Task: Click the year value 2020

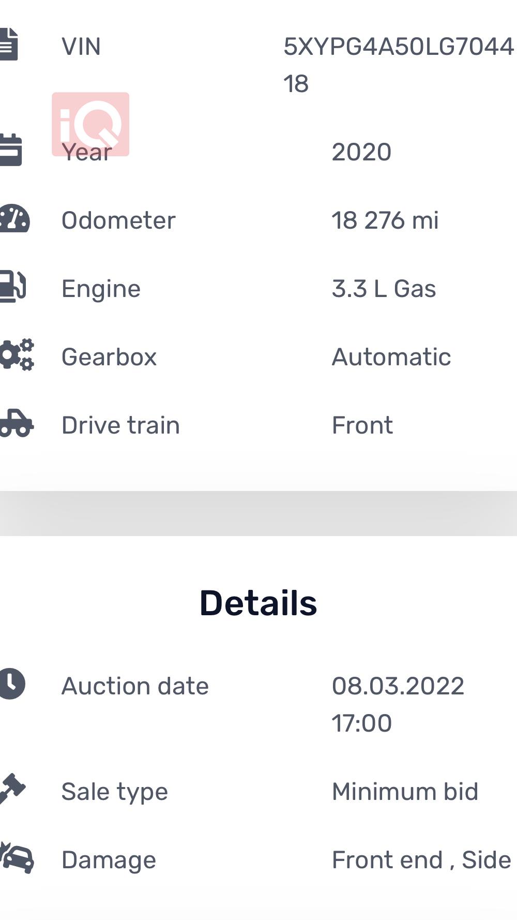Action: [361, 152]
